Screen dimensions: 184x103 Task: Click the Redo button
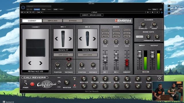pyautogui.click(x=61, y=9)
